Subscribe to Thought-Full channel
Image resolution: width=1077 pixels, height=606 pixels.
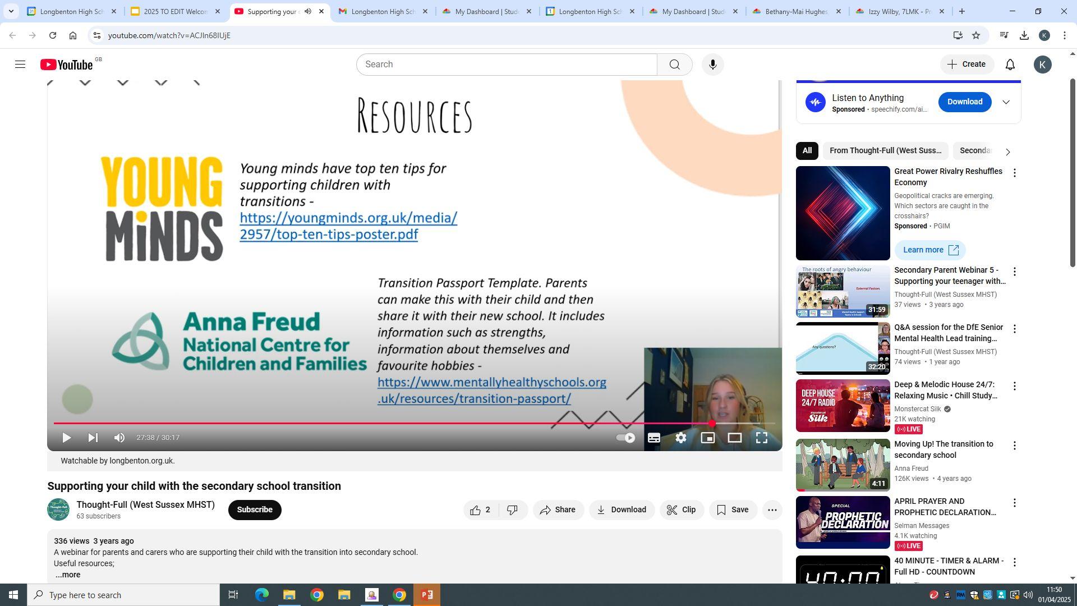(x=254, y=509)
